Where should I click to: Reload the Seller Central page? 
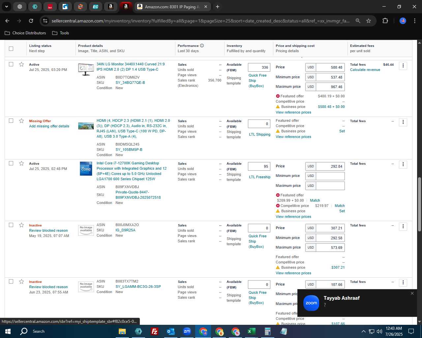(x=31, y=21)
